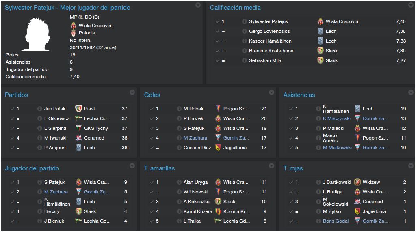Image resolution: width=416 pixels, height=232 pixels.
Task: Open the Asistencias panel heading
Action: 299,95
